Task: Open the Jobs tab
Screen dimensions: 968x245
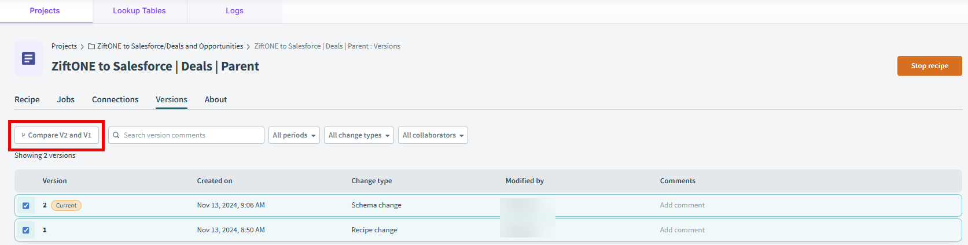Action: click(x=66, y=99)
